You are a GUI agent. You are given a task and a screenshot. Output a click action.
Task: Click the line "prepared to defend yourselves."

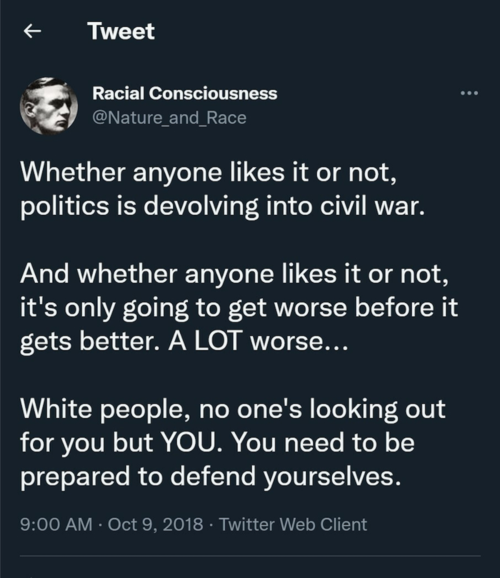point(210,476)
